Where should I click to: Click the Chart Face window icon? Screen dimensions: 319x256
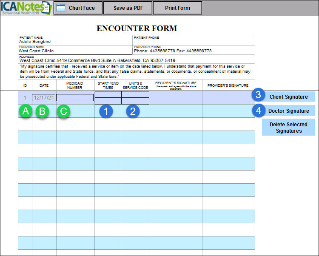[x=61, y=8]
